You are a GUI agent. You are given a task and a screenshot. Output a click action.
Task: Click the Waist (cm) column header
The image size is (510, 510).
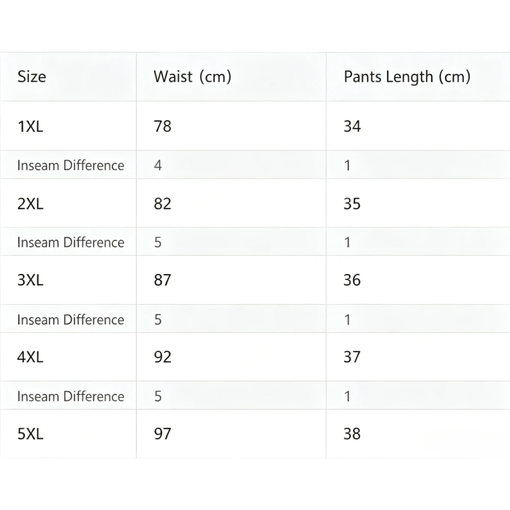[192, 77]
